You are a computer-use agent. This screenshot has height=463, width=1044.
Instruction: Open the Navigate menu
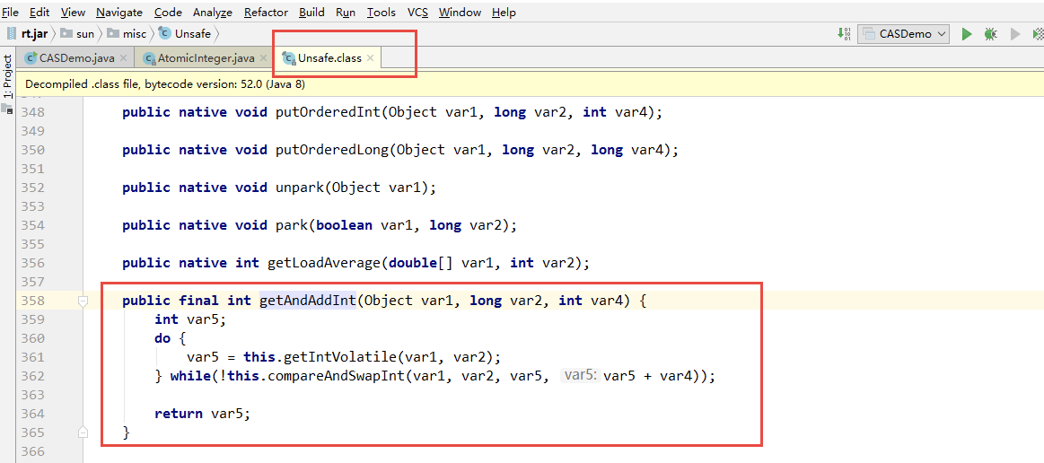[119, 12]
